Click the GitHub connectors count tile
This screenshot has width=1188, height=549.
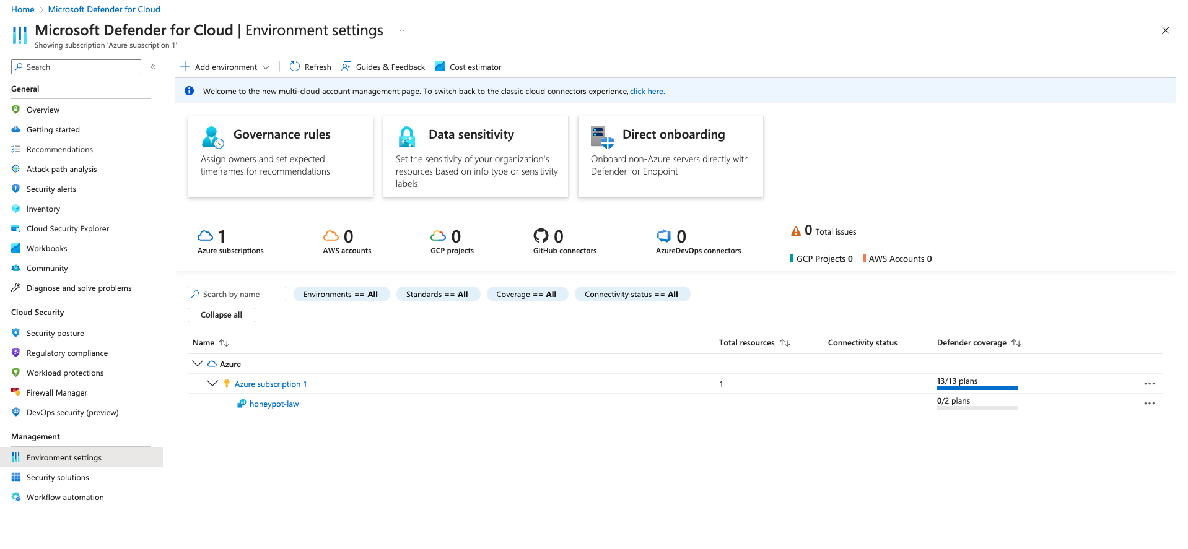[565, 241]
